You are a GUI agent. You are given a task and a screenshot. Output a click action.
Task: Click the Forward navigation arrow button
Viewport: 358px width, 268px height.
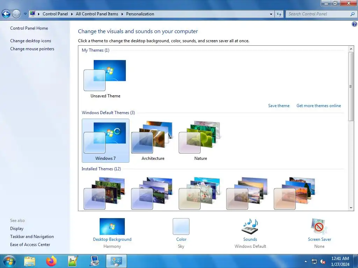16,14
